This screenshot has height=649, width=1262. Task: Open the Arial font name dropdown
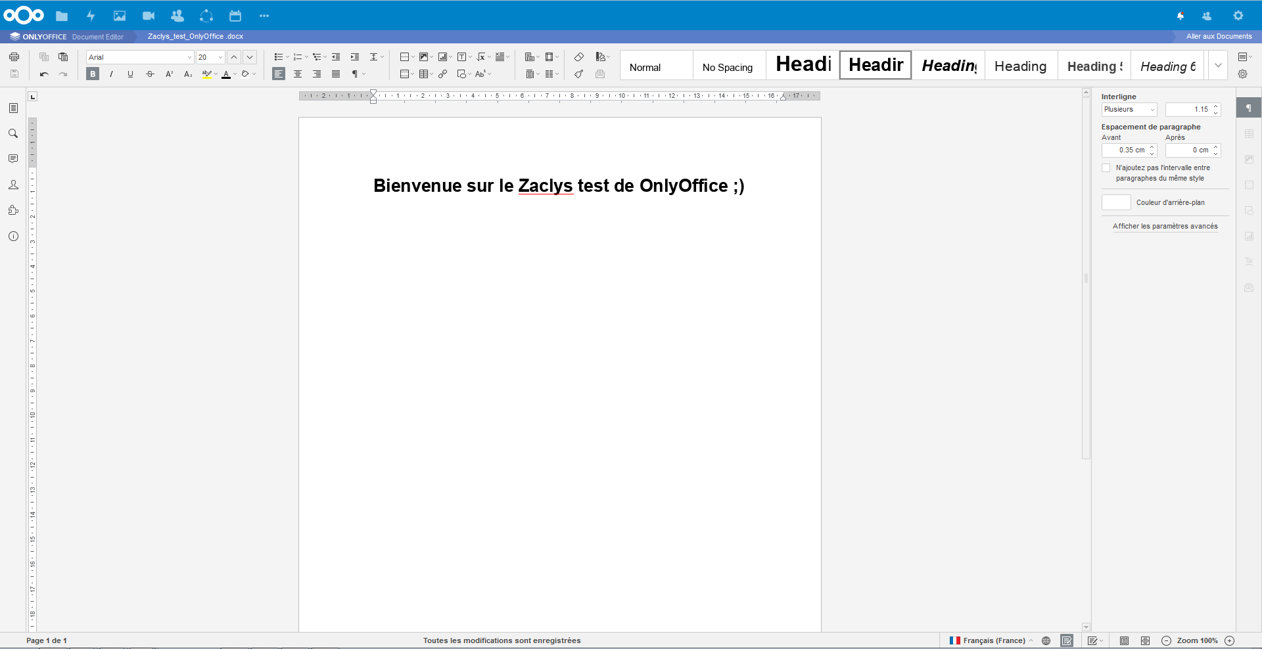pos(189,57)
